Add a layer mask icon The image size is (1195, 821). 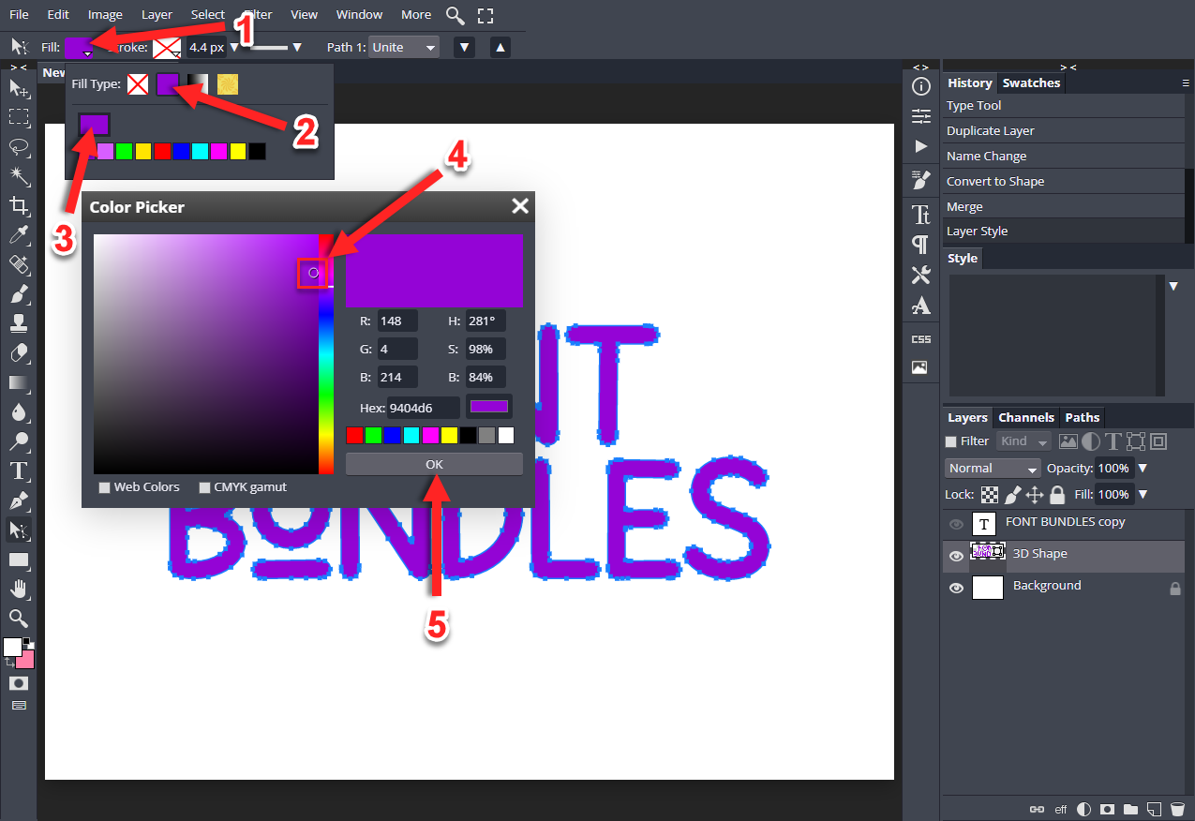tap(1107, 809)
